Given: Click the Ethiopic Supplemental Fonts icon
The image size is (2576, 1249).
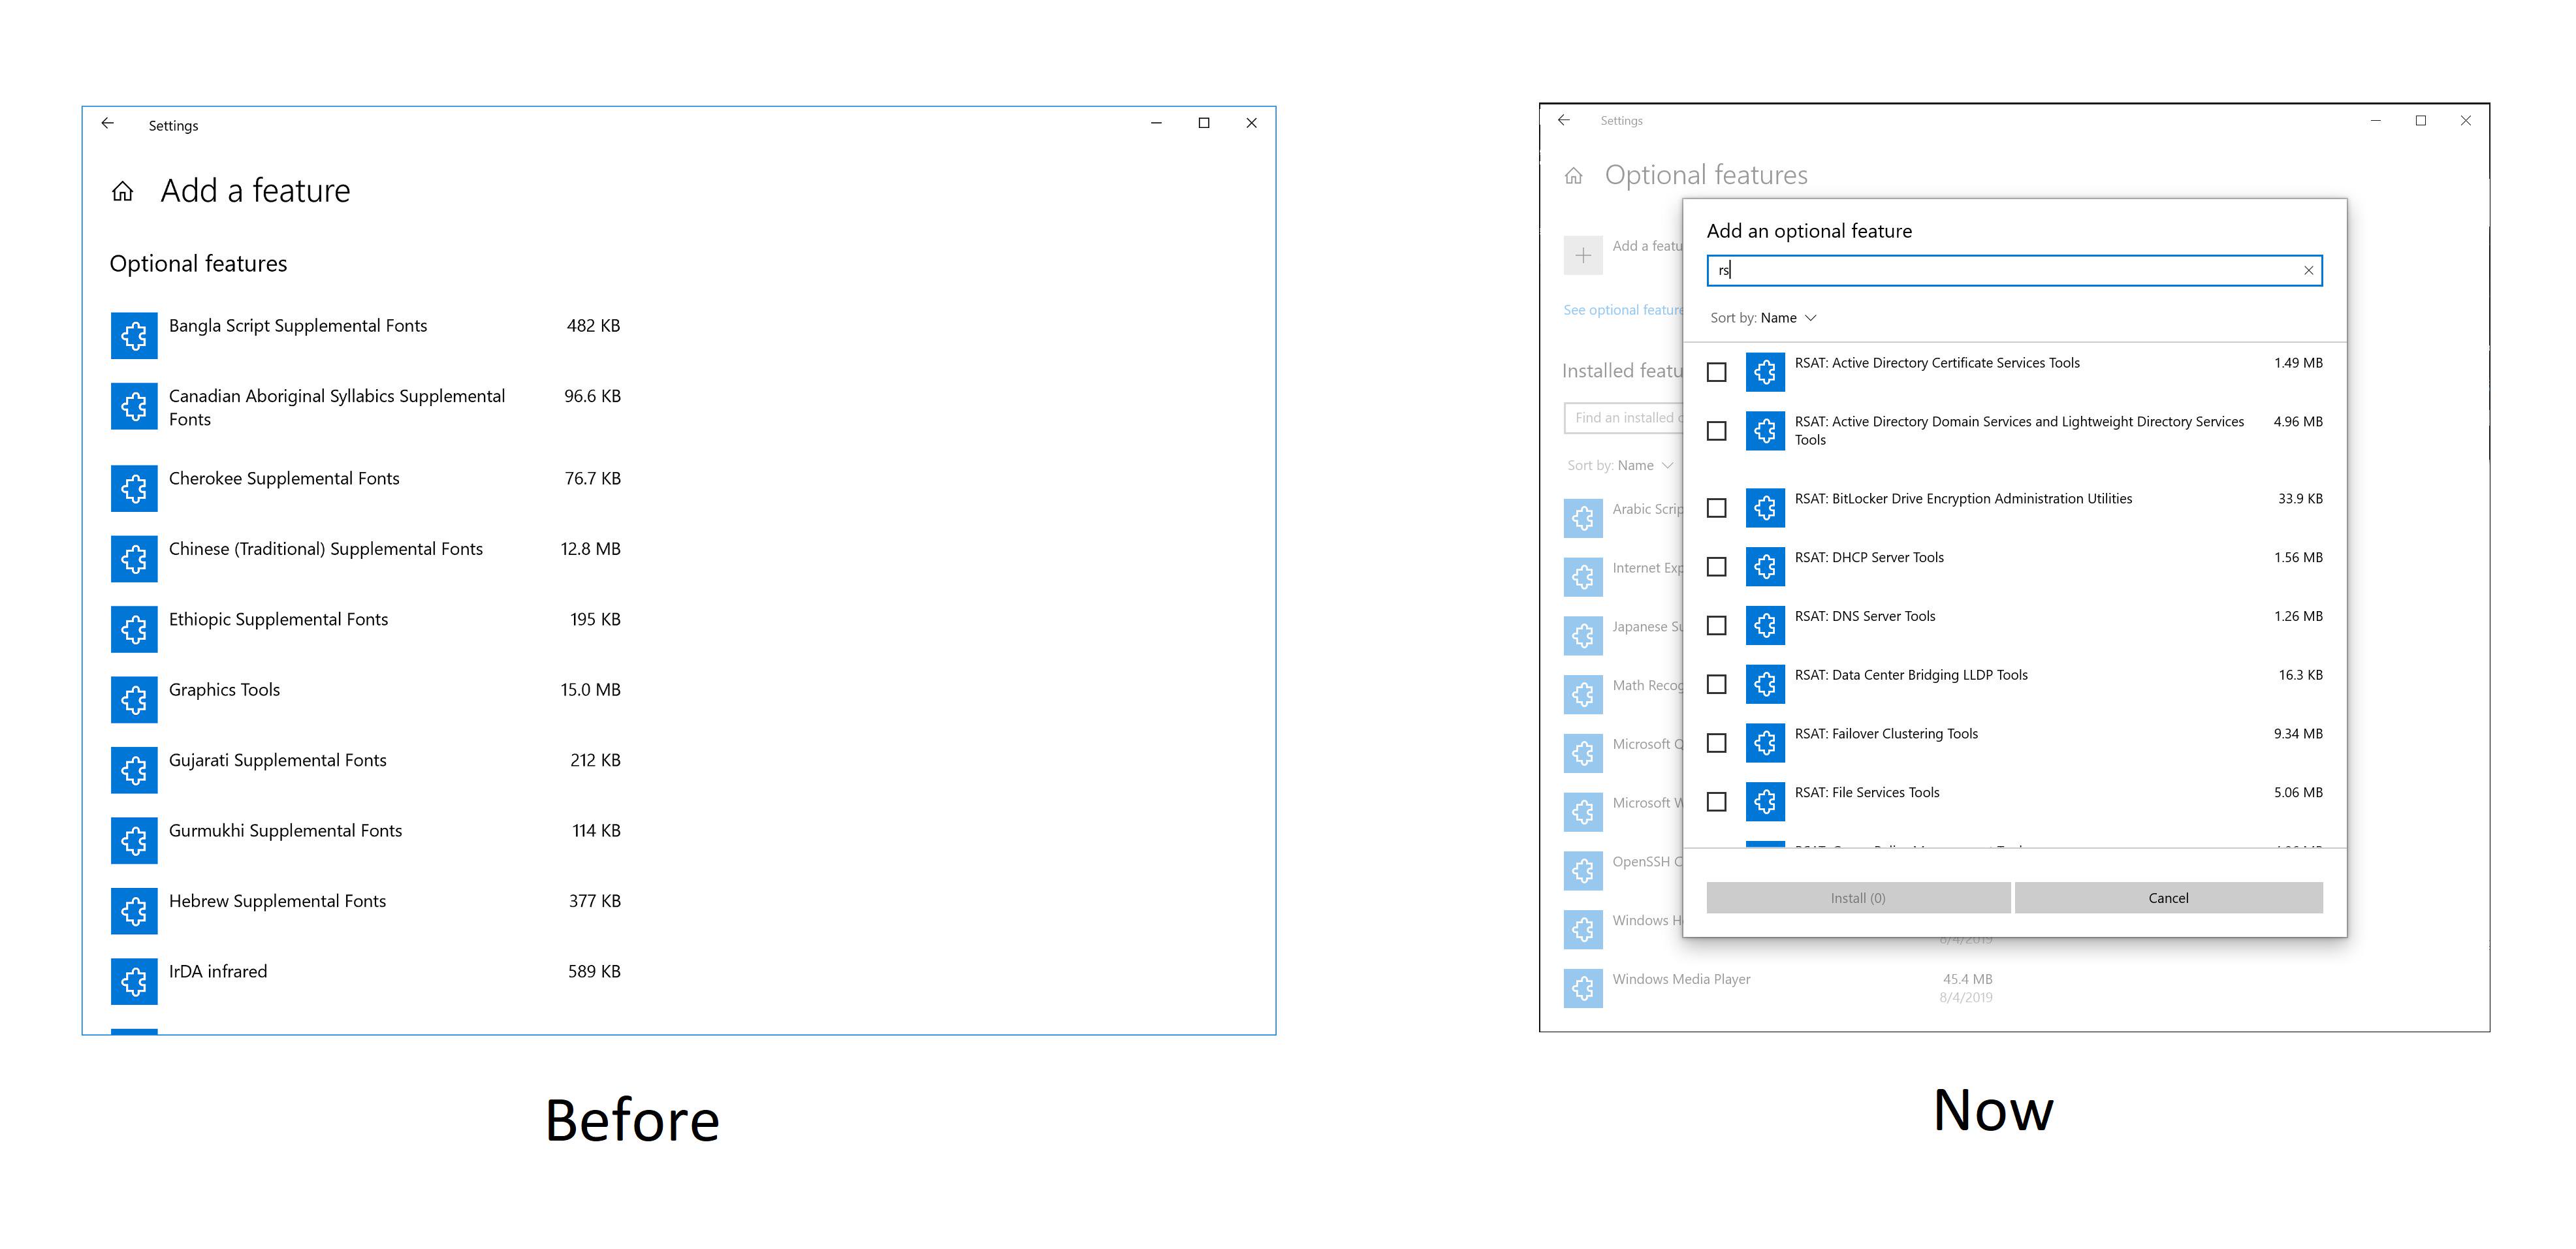Looking at the screenshot, I should coord(134,629).
